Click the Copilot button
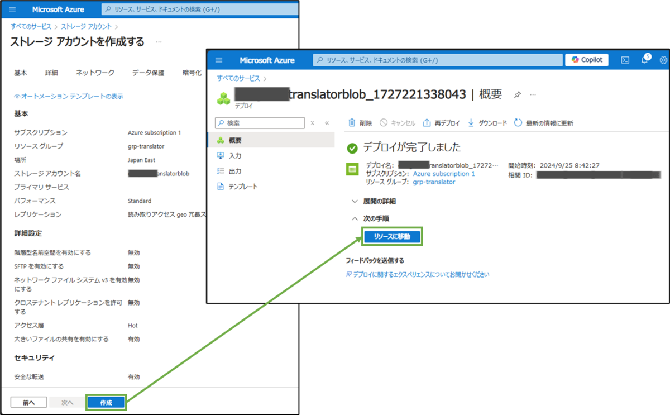The width and height of the screenshot is (670, 415). pyautogui.click(x=587, y=60)
